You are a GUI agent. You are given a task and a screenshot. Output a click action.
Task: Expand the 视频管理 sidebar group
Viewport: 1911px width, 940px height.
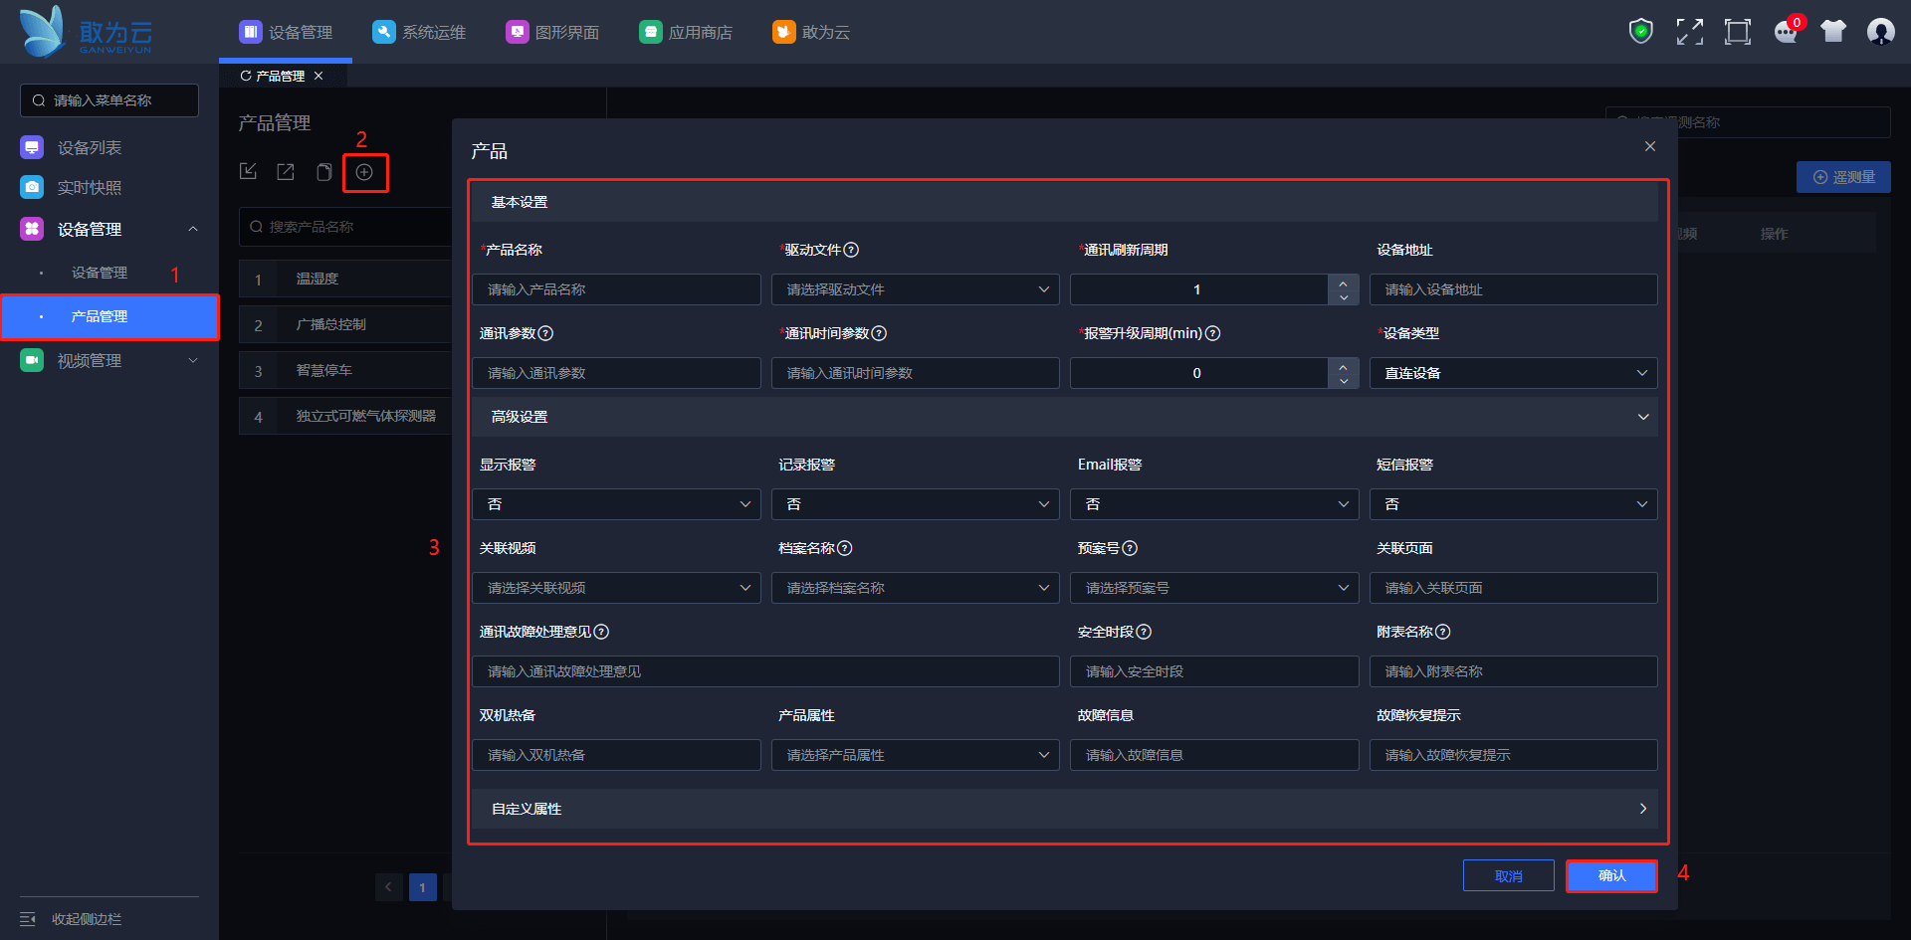tap(193, 360)
